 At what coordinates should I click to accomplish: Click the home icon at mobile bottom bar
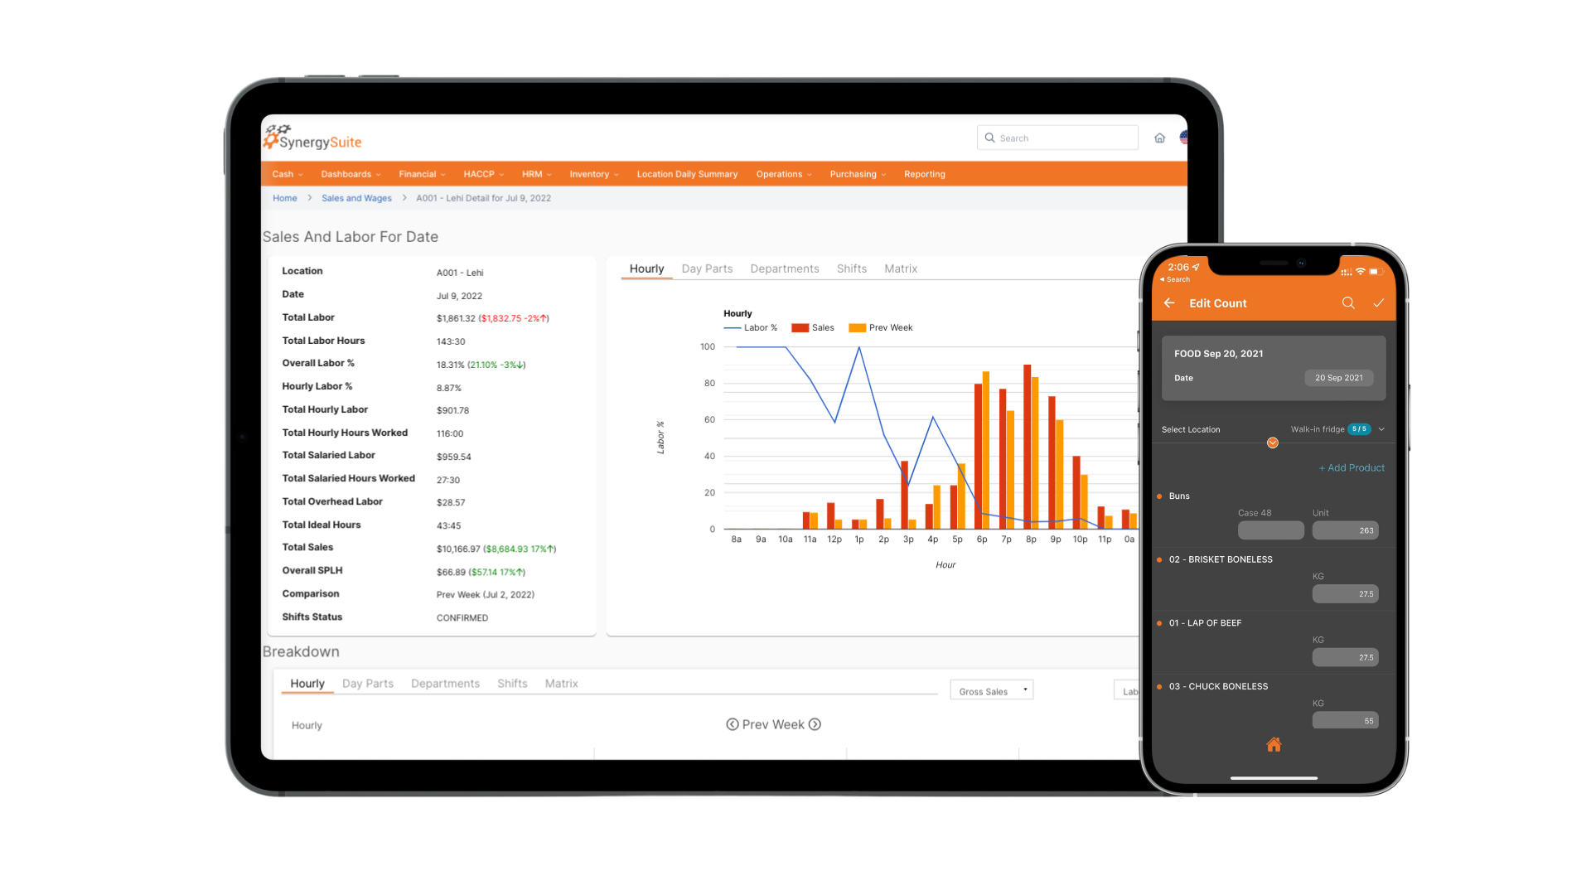(1273, 744)
